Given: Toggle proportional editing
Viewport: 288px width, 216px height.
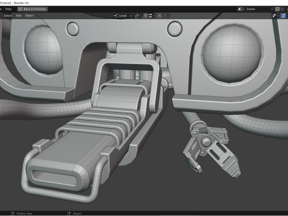Looking at the screenshot, I should pyautogui.click(x=160, y=16).
